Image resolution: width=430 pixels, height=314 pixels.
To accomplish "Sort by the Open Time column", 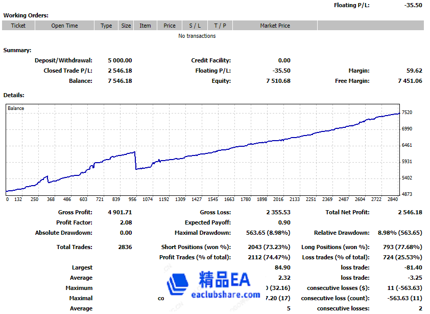I will pos(64,25).
